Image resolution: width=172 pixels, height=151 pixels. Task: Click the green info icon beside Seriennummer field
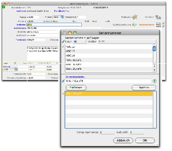155,81
